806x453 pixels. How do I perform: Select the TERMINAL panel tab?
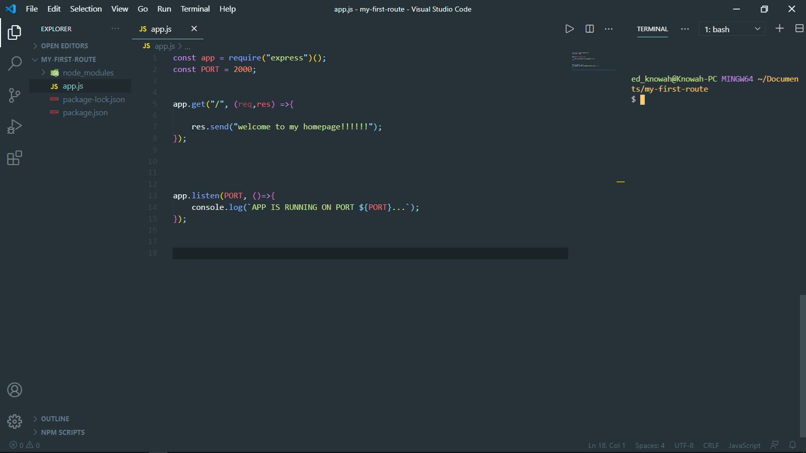click(x=652, y=29)
